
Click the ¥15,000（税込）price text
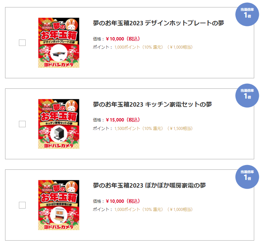123,120
